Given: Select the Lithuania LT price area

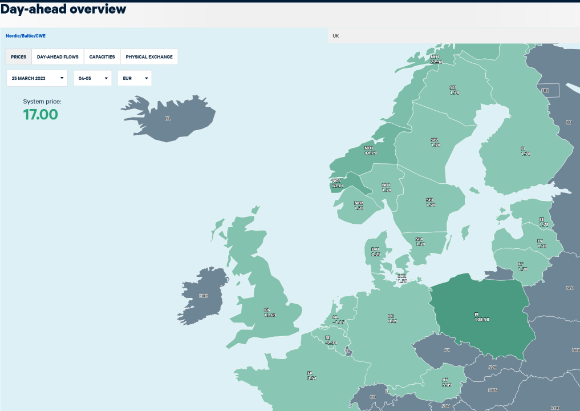Looking at the screenshot, I should click(x=522, y=267).
